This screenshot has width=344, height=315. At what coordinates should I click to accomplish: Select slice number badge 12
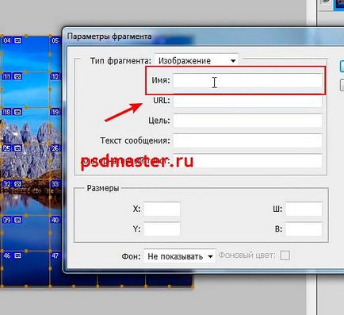pyautogui.click(x=55, y=77)
